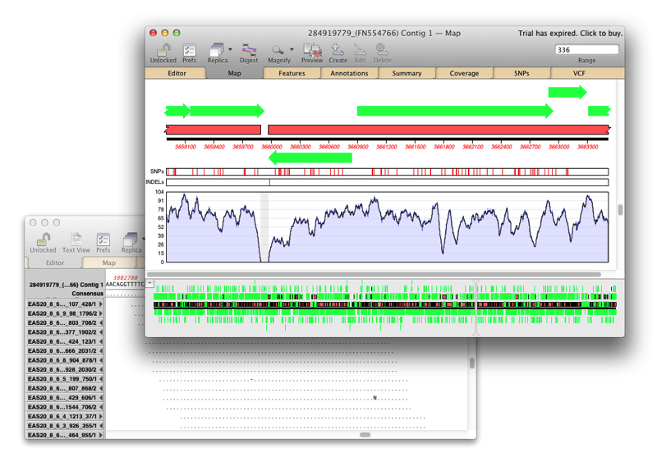
Task: Switch to the SNPs tab
Action: coord(521,73)
